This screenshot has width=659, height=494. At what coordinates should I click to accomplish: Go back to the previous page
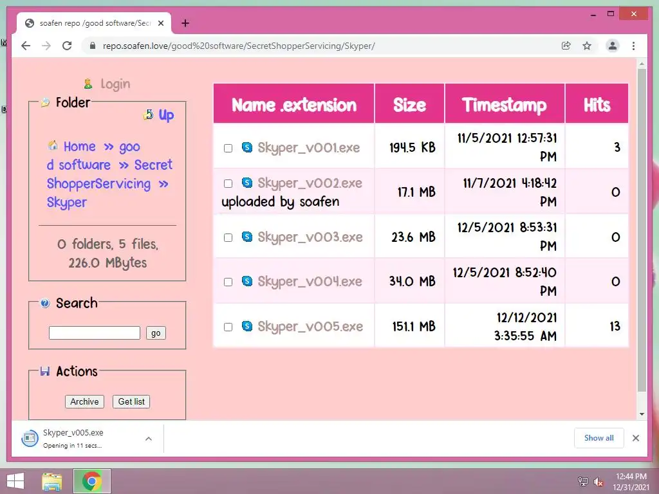26,46
